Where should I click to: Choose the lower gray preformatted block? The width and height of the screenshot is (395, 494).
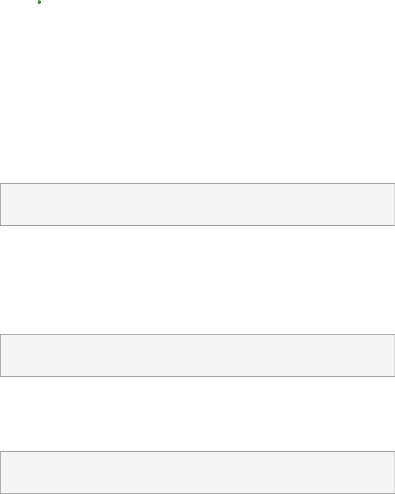coord(197,473)
